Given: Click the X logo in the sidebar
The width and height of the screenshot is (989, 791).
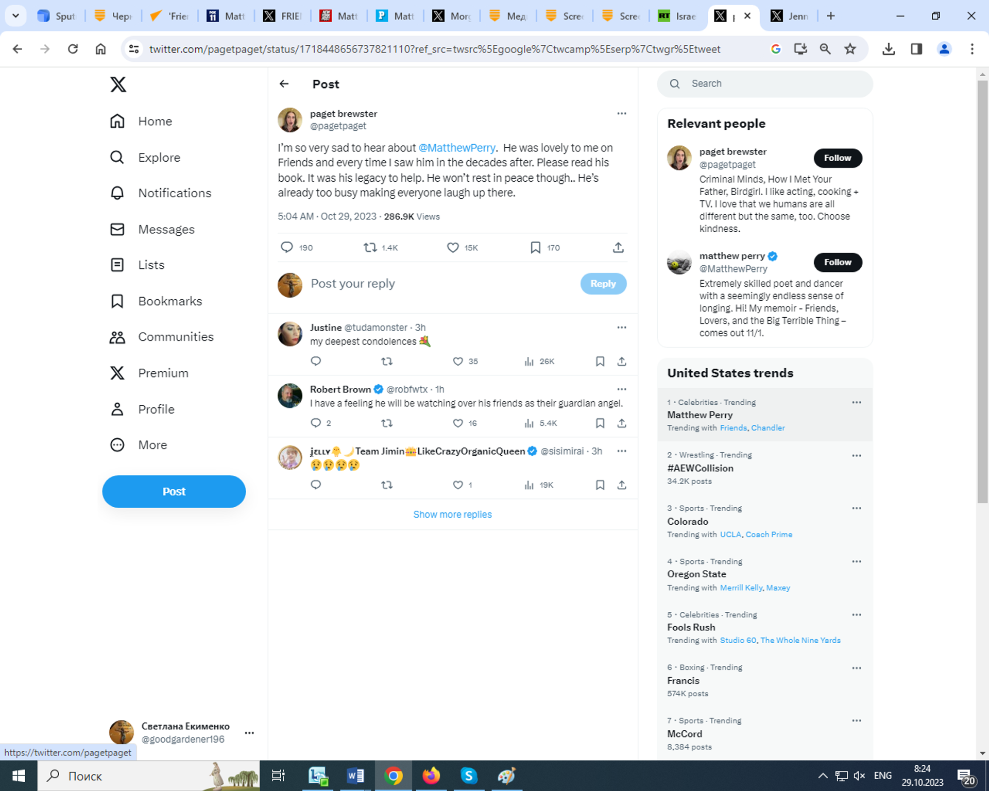Looking at the screenshot, I should (x=118, y=84).
